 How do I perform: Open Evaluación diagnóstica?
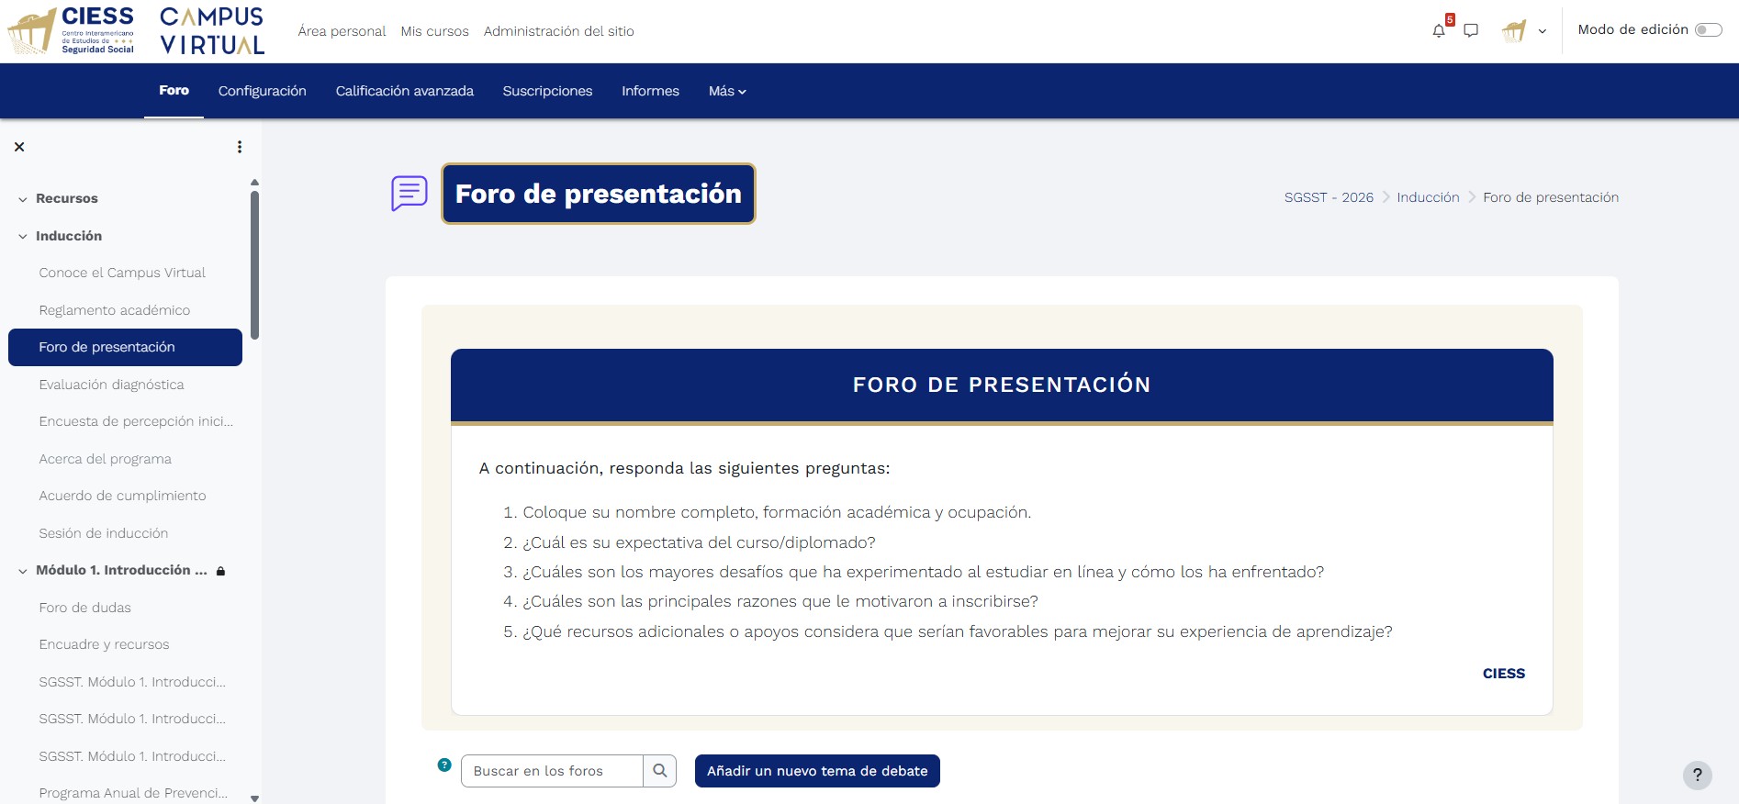click(111, 385)
